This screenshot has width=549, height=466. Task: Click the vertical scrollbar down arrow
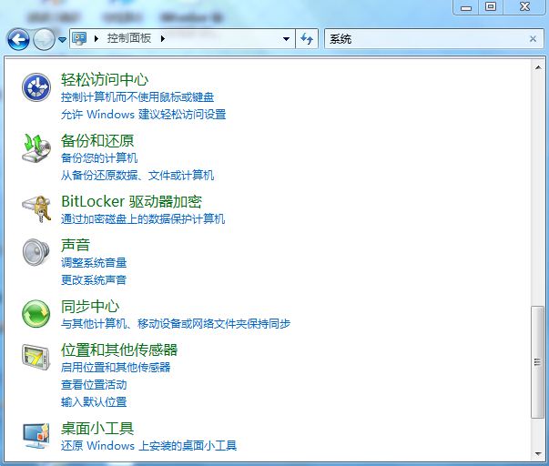pyautogui.click(x=538, y=454)
